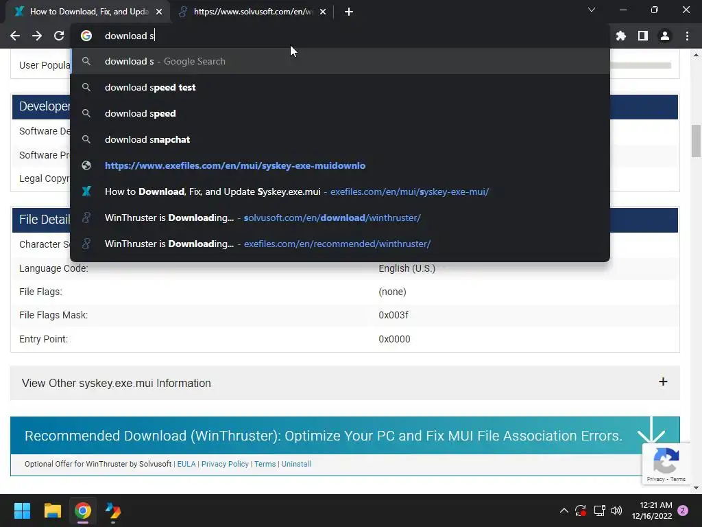Go back using the browser back arrow

click(x=15, y=36)
